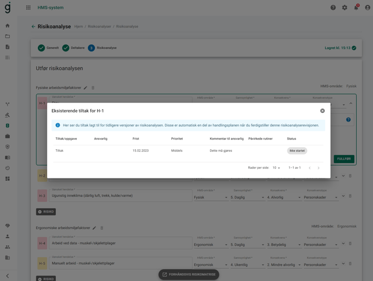Open the single person icon in sidebar
This screenshot has width=373, height=281.
(8, 237)
